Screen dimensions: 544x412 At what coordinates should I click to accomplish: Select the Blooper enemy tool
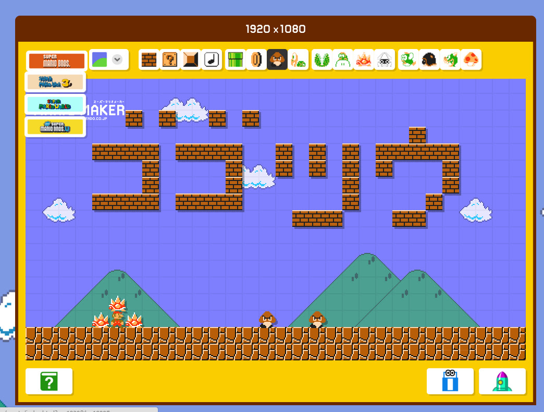coord(384,59)
